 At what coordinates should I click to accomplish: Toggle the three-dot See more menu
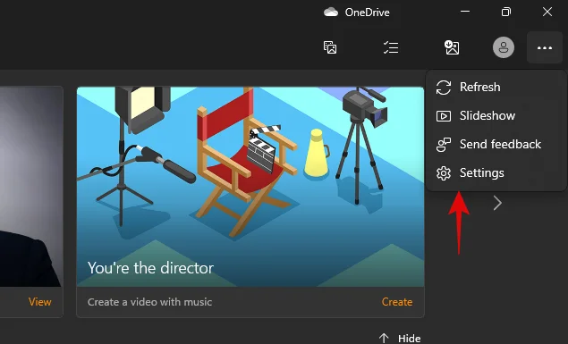545,47
